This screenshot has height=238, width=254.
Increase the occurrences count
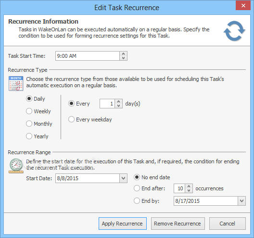click(189, 186)
